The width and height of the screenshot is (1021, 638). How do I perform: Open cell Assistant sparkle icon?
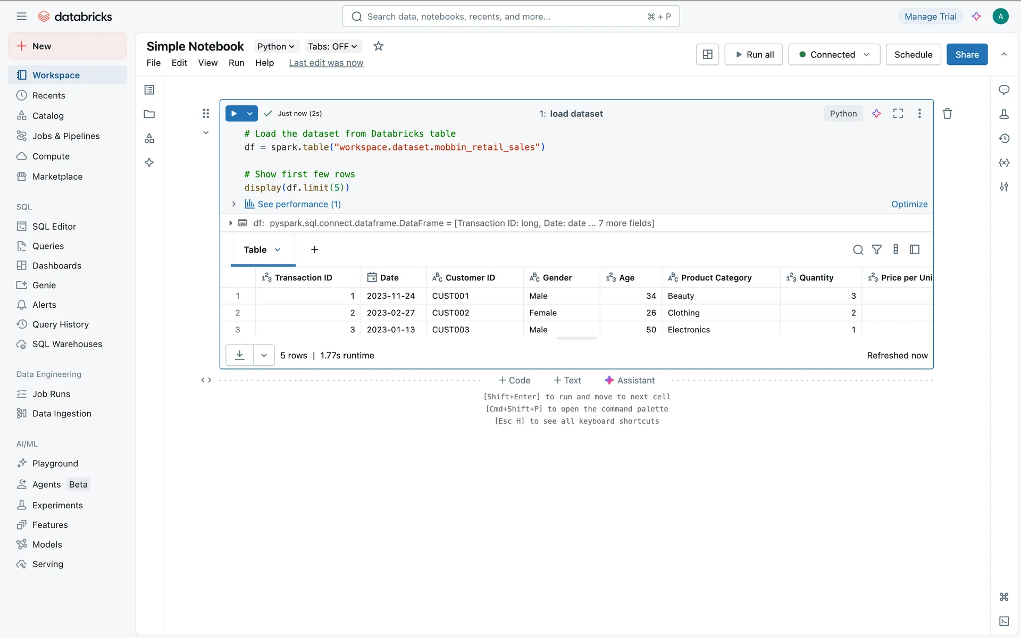coord(876,113)
